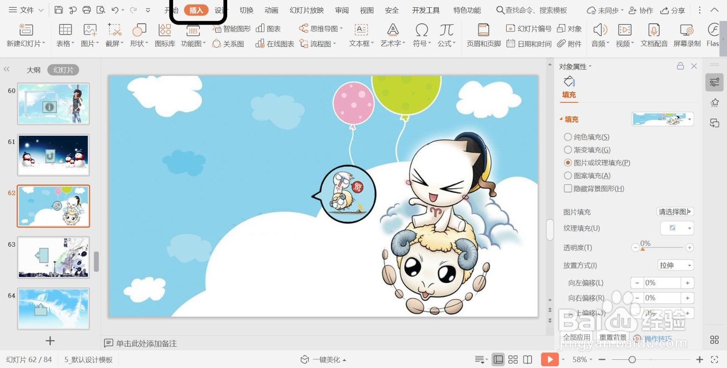
Task: Select 纯色填充 solid fill radio button
Action: click(568, 137)
